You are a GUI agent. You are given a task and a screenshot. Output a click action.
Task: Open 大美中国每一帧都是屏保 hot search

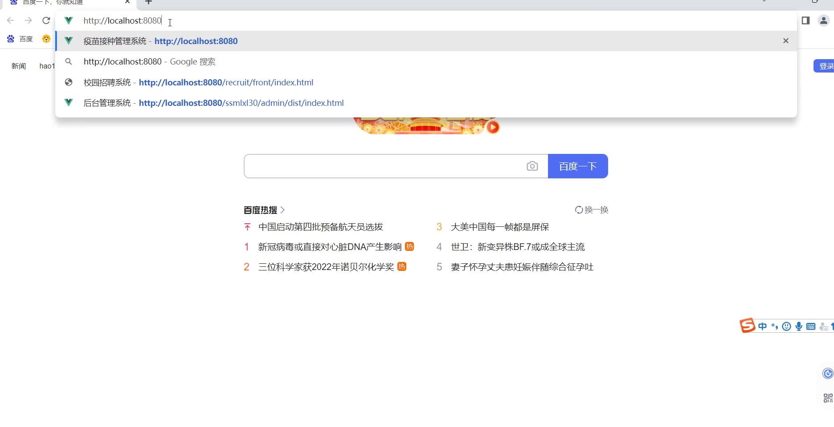coord(500,227)
